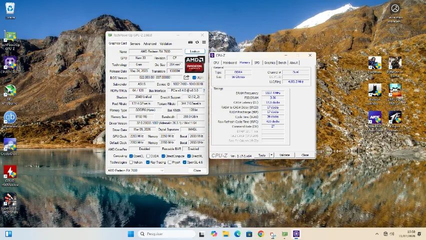Click the AMD Radeon logo in GPU-Z
426x240 pixels.
click(195, 64)
